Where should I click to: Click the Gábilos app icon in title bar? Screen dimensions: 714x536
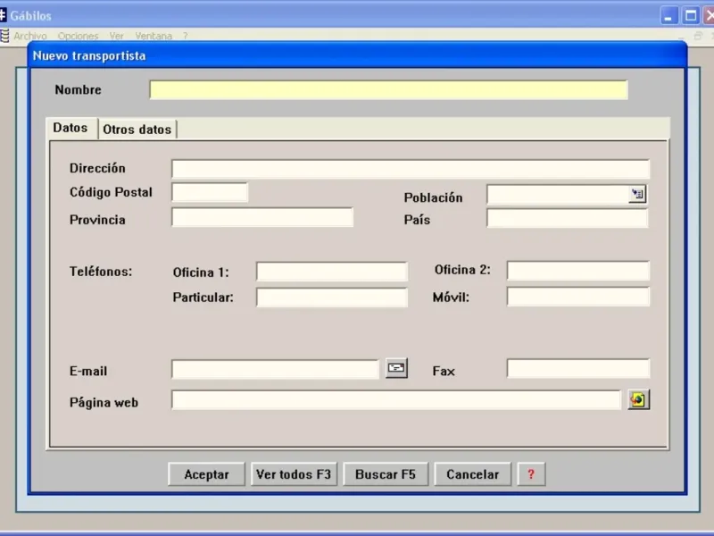pos(3,15)
